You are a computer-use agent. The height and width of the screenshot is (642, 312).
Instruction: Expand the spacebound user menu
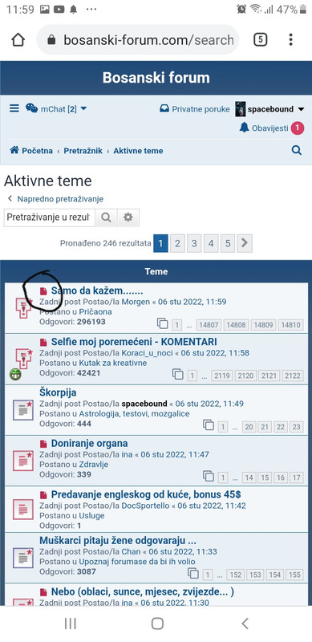[x=270, y=109]
